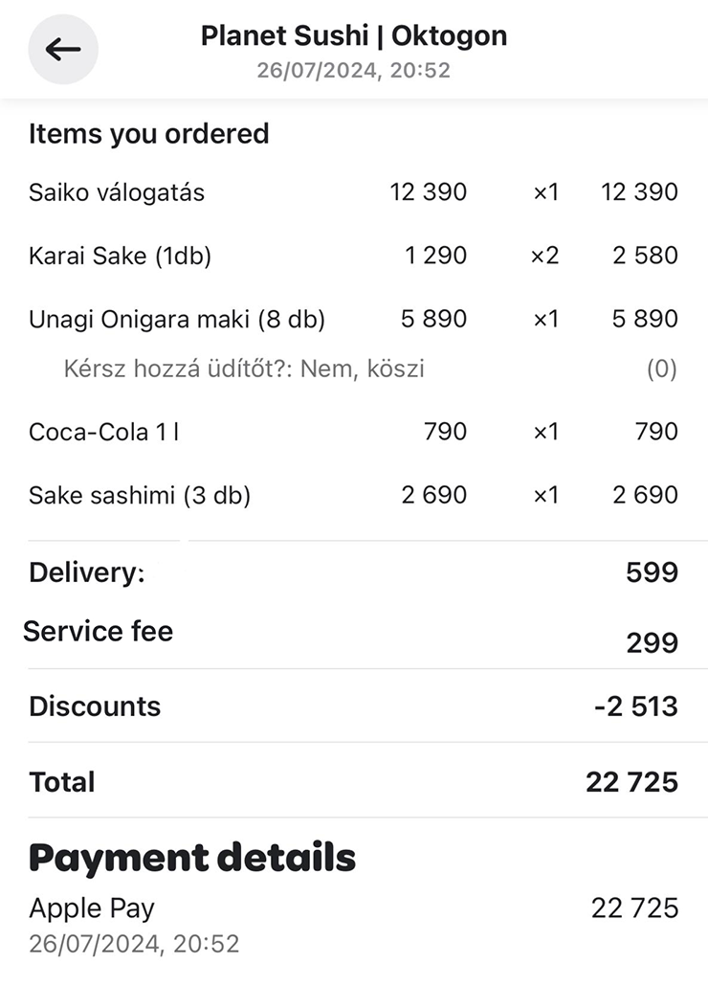
Task: Tap the Total amount 22 725
Action: coord(632,782)
